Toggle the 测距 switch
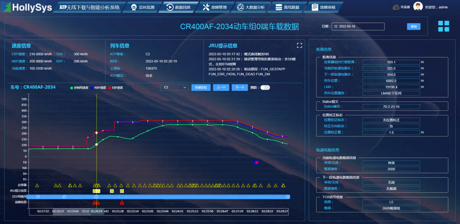Screen dimensions: 460x224 (x=265, y=88)
